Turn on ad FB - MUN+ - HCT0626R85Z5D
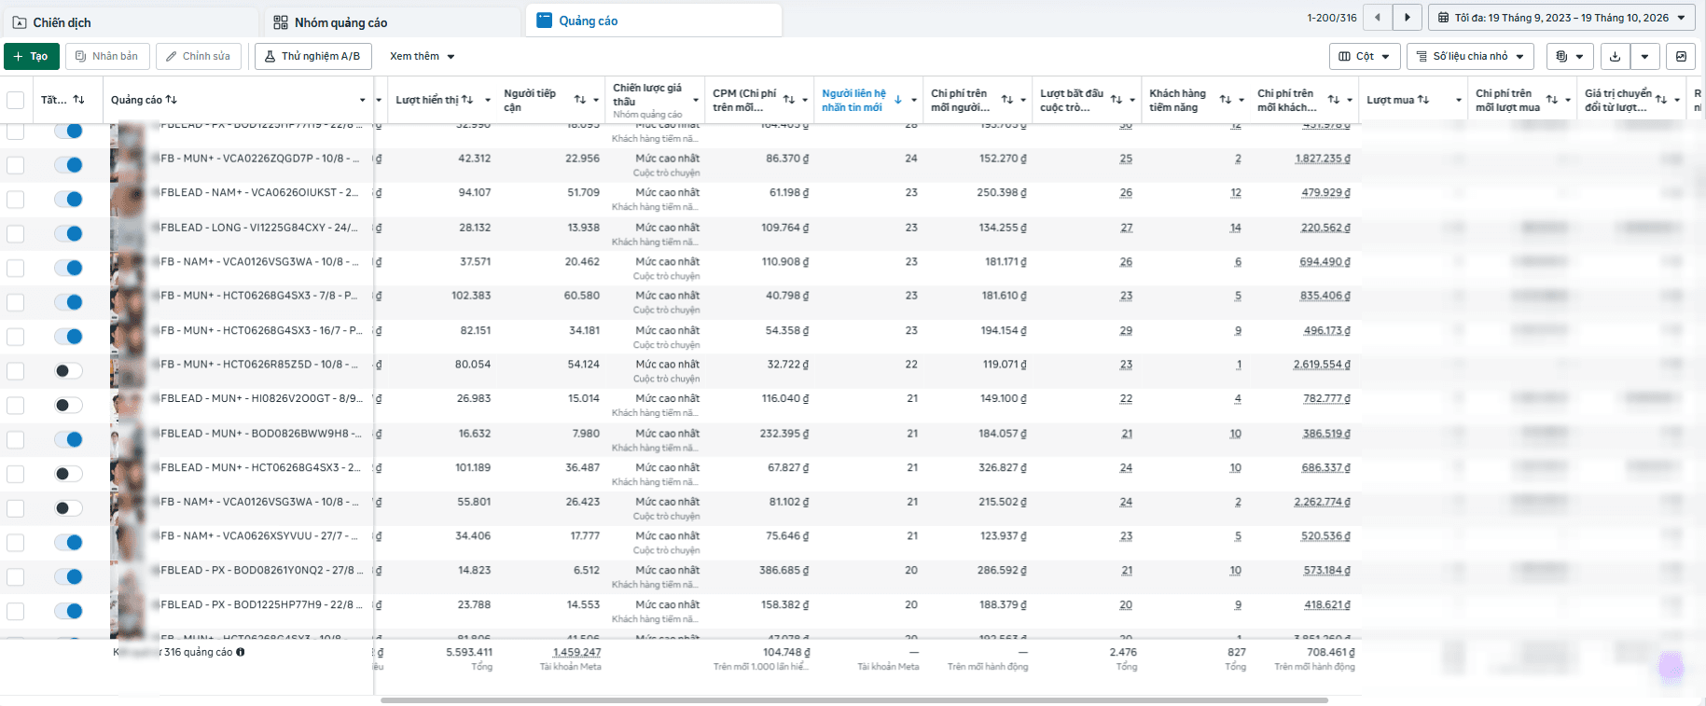This screenshot has height=706, width=1706. 68,371
